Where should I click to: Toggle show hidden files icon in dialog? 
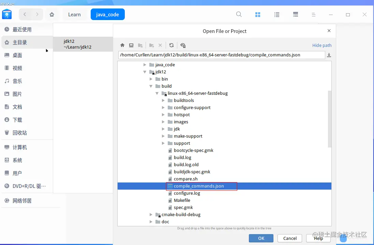click(x=183, y=45)
